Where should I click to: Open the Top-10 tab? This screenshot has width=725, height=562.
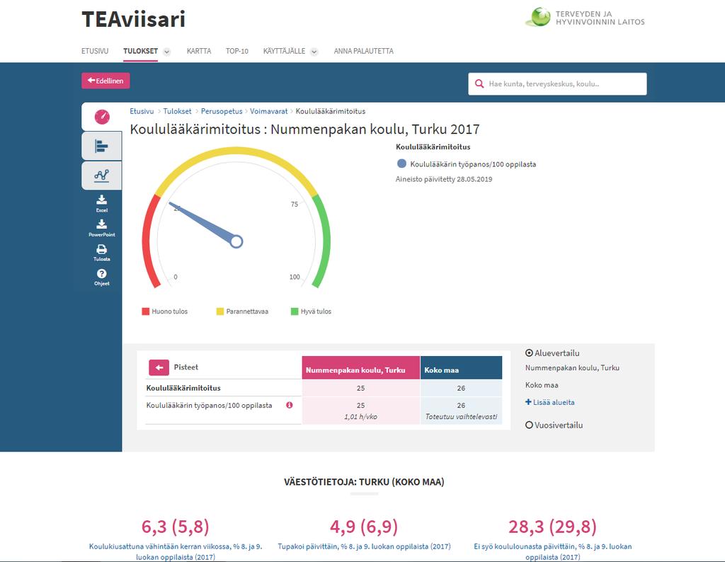pyautogui.click(x=236, y=51)
